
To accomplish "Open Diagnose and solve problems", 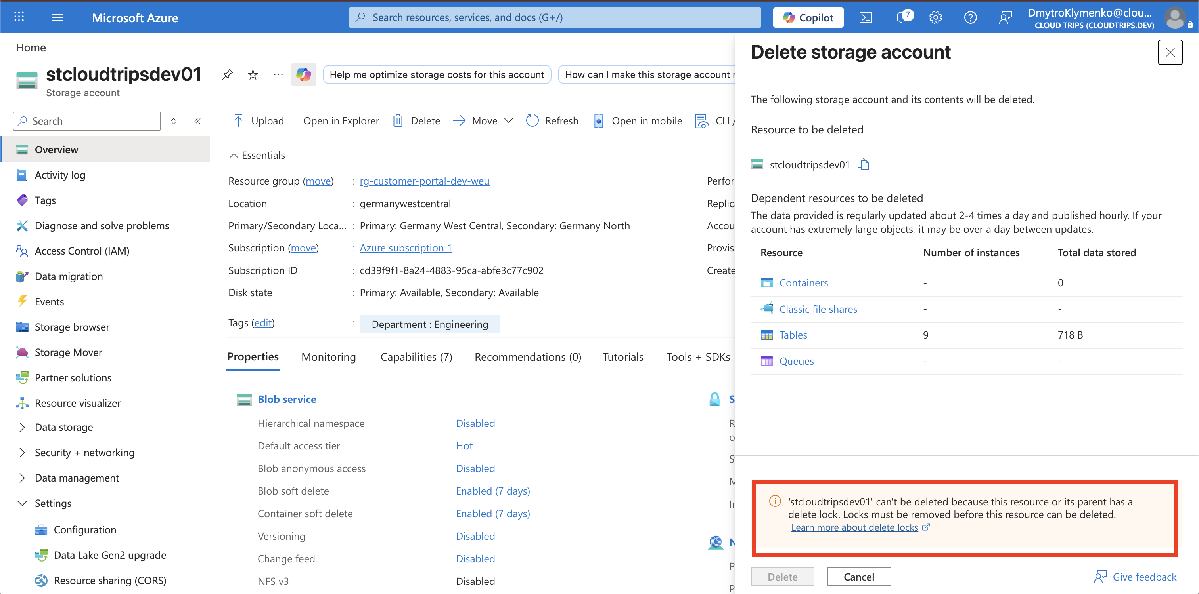I will tap(102, 225).
